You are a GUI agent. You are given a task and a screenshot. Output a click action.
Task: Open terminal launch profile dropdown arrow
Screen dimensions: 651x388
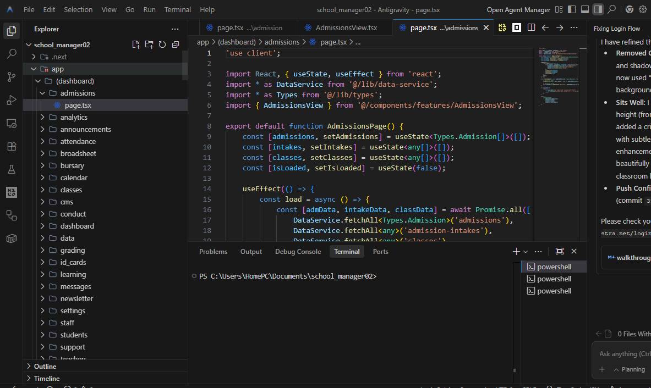526,252
